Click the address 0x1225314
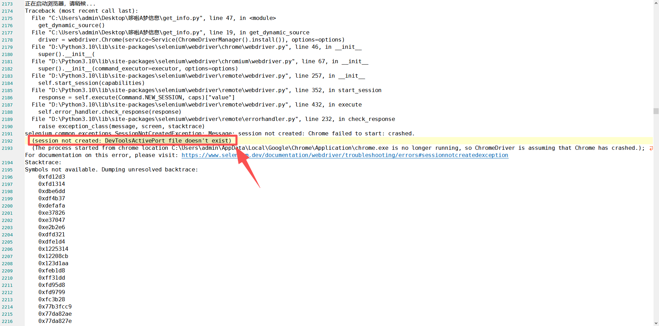659x326 pixels. (53, 249)
